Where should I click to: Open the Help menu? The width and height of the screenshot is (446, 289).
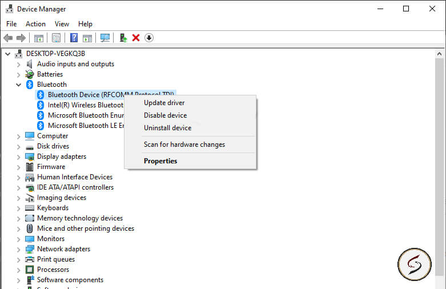coord(85,24)
